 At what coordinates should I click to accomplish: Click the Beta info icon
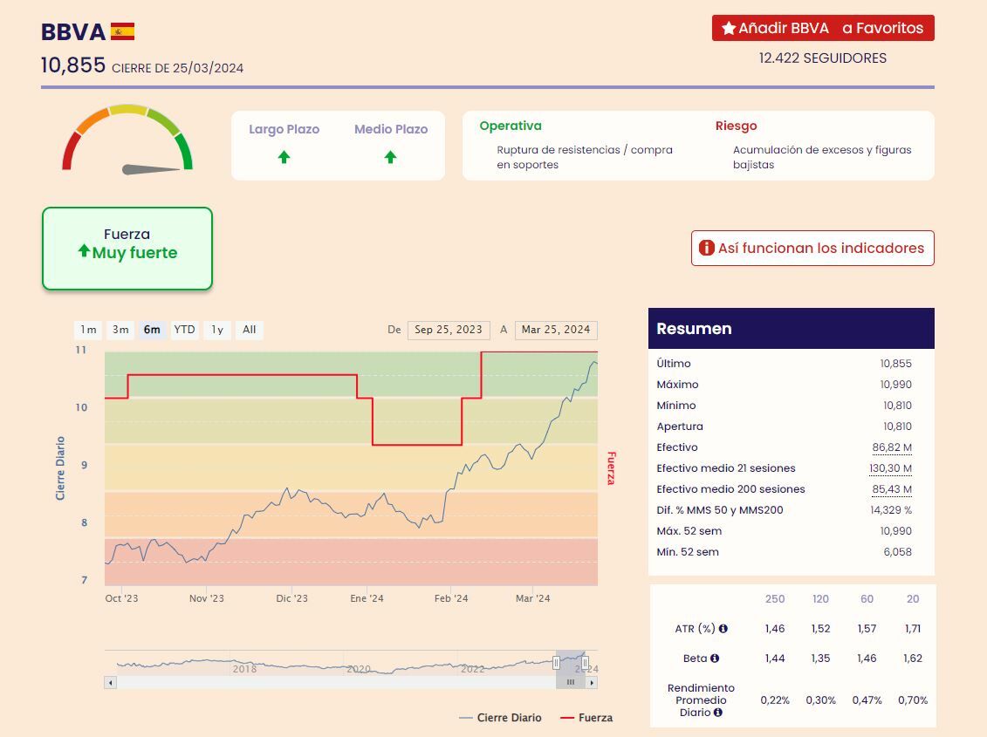pos(715,659)
